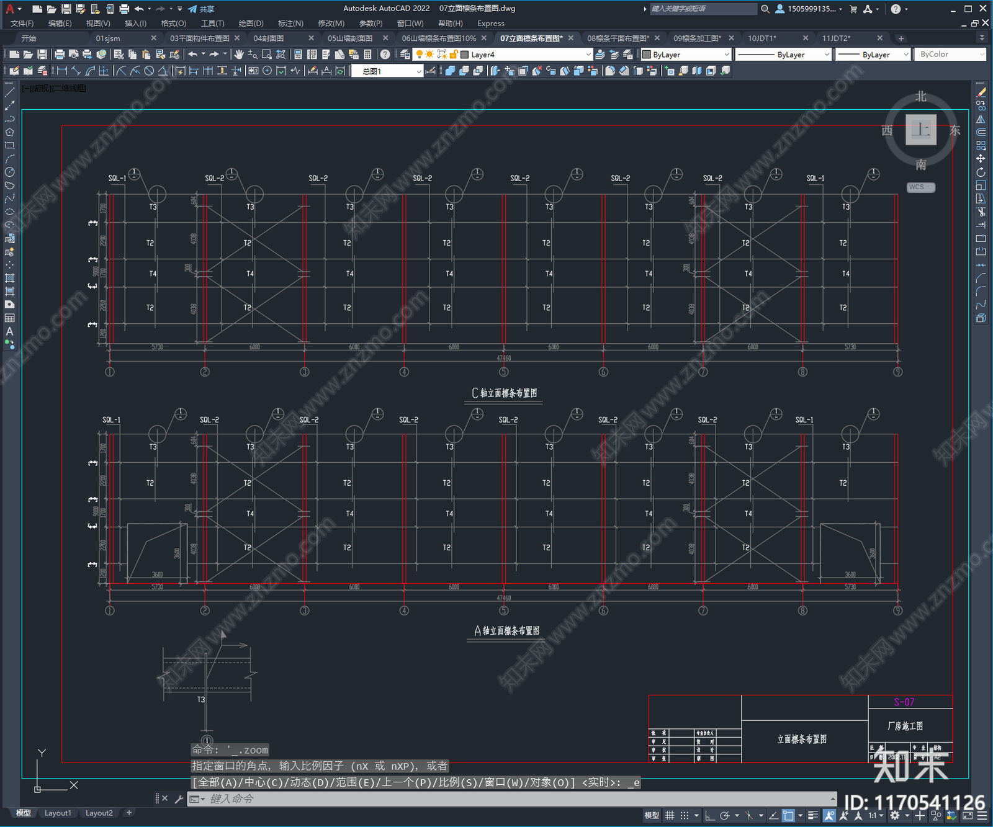This screenshot has height=827, width=993.
Task: Click the layer color swatch next to Layer4
Action: (x=464, y=55)
